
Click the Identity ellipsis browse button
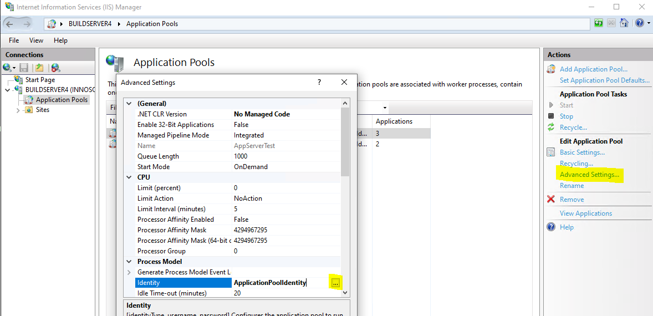click(335, 283)
